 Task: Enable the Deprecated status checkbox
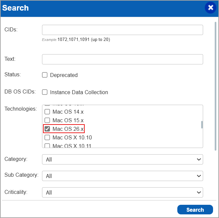tap(45, 75)
